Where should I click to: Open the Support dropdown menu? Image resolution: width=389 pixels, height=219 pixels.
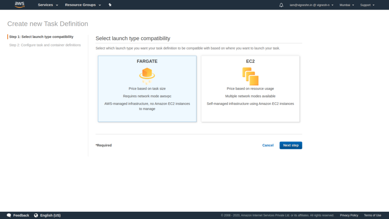(367, 5)
